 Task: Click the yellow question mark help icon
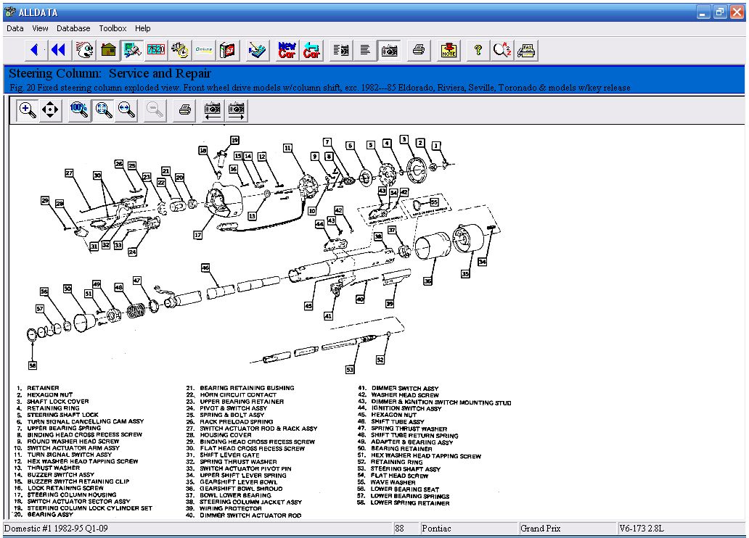click(478, 50)
